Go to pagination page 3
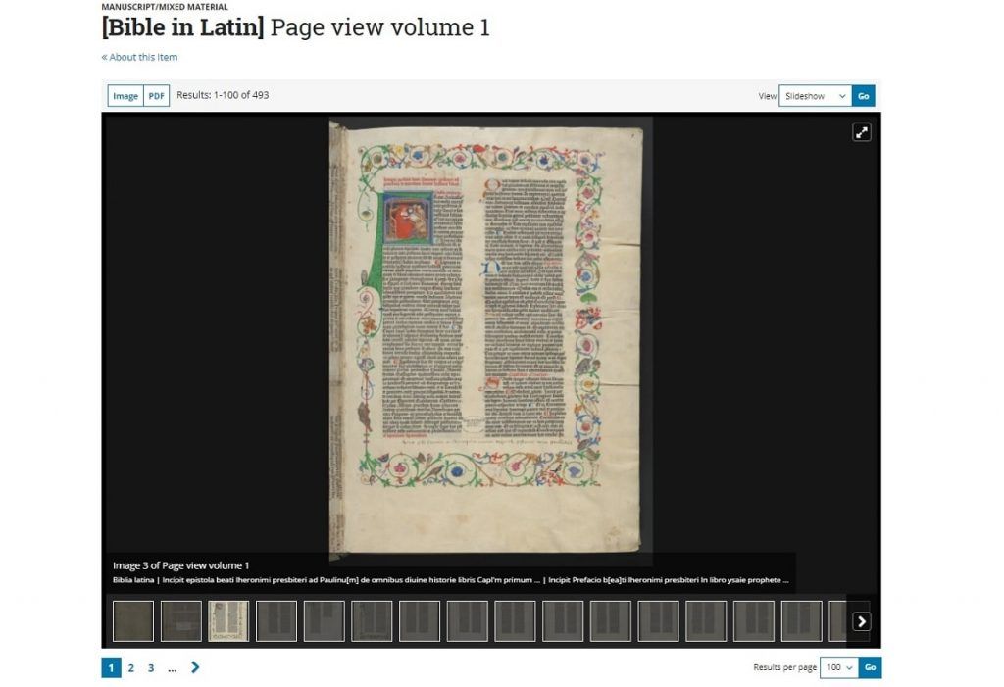The width and height of the screenshot is (1004, 687). [151, 667]
